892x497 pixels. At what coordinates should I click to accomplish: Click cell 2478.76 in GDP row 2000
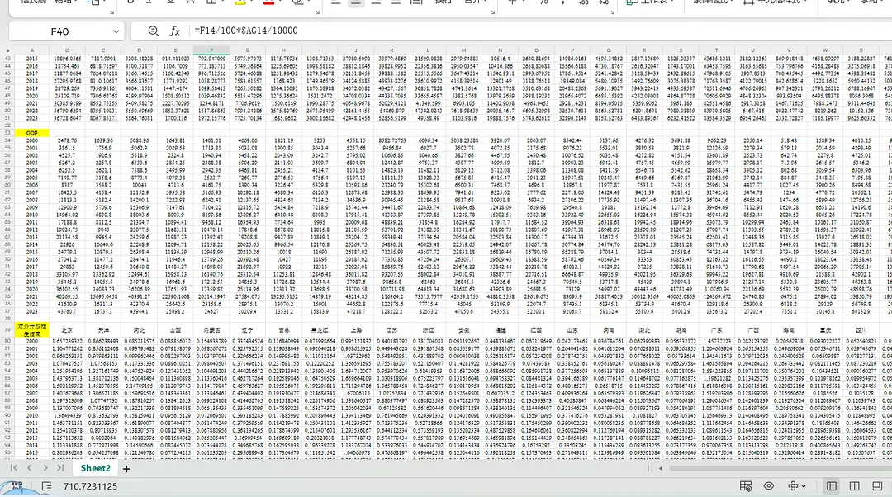(67, 140)
